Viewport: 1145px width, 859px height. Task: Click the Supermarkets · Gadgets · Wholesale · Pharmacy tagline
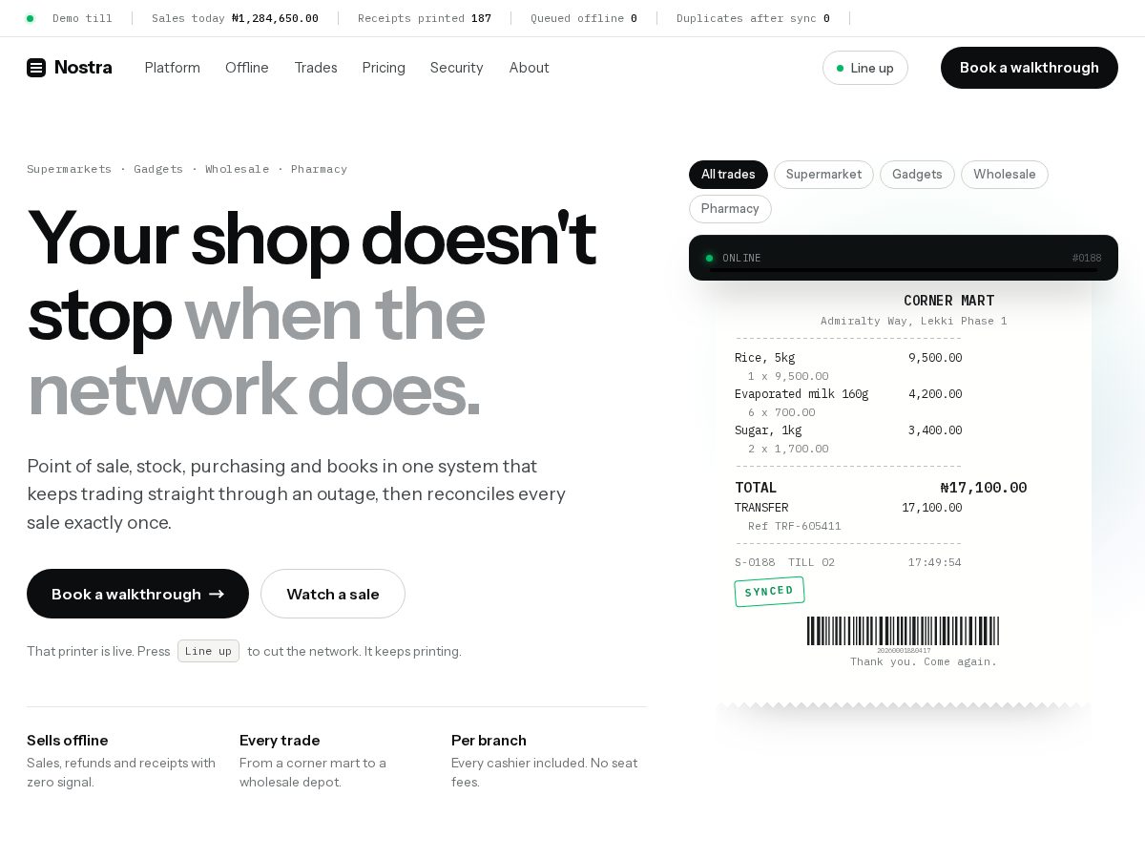pyautogui.click(x=187, y=169)
